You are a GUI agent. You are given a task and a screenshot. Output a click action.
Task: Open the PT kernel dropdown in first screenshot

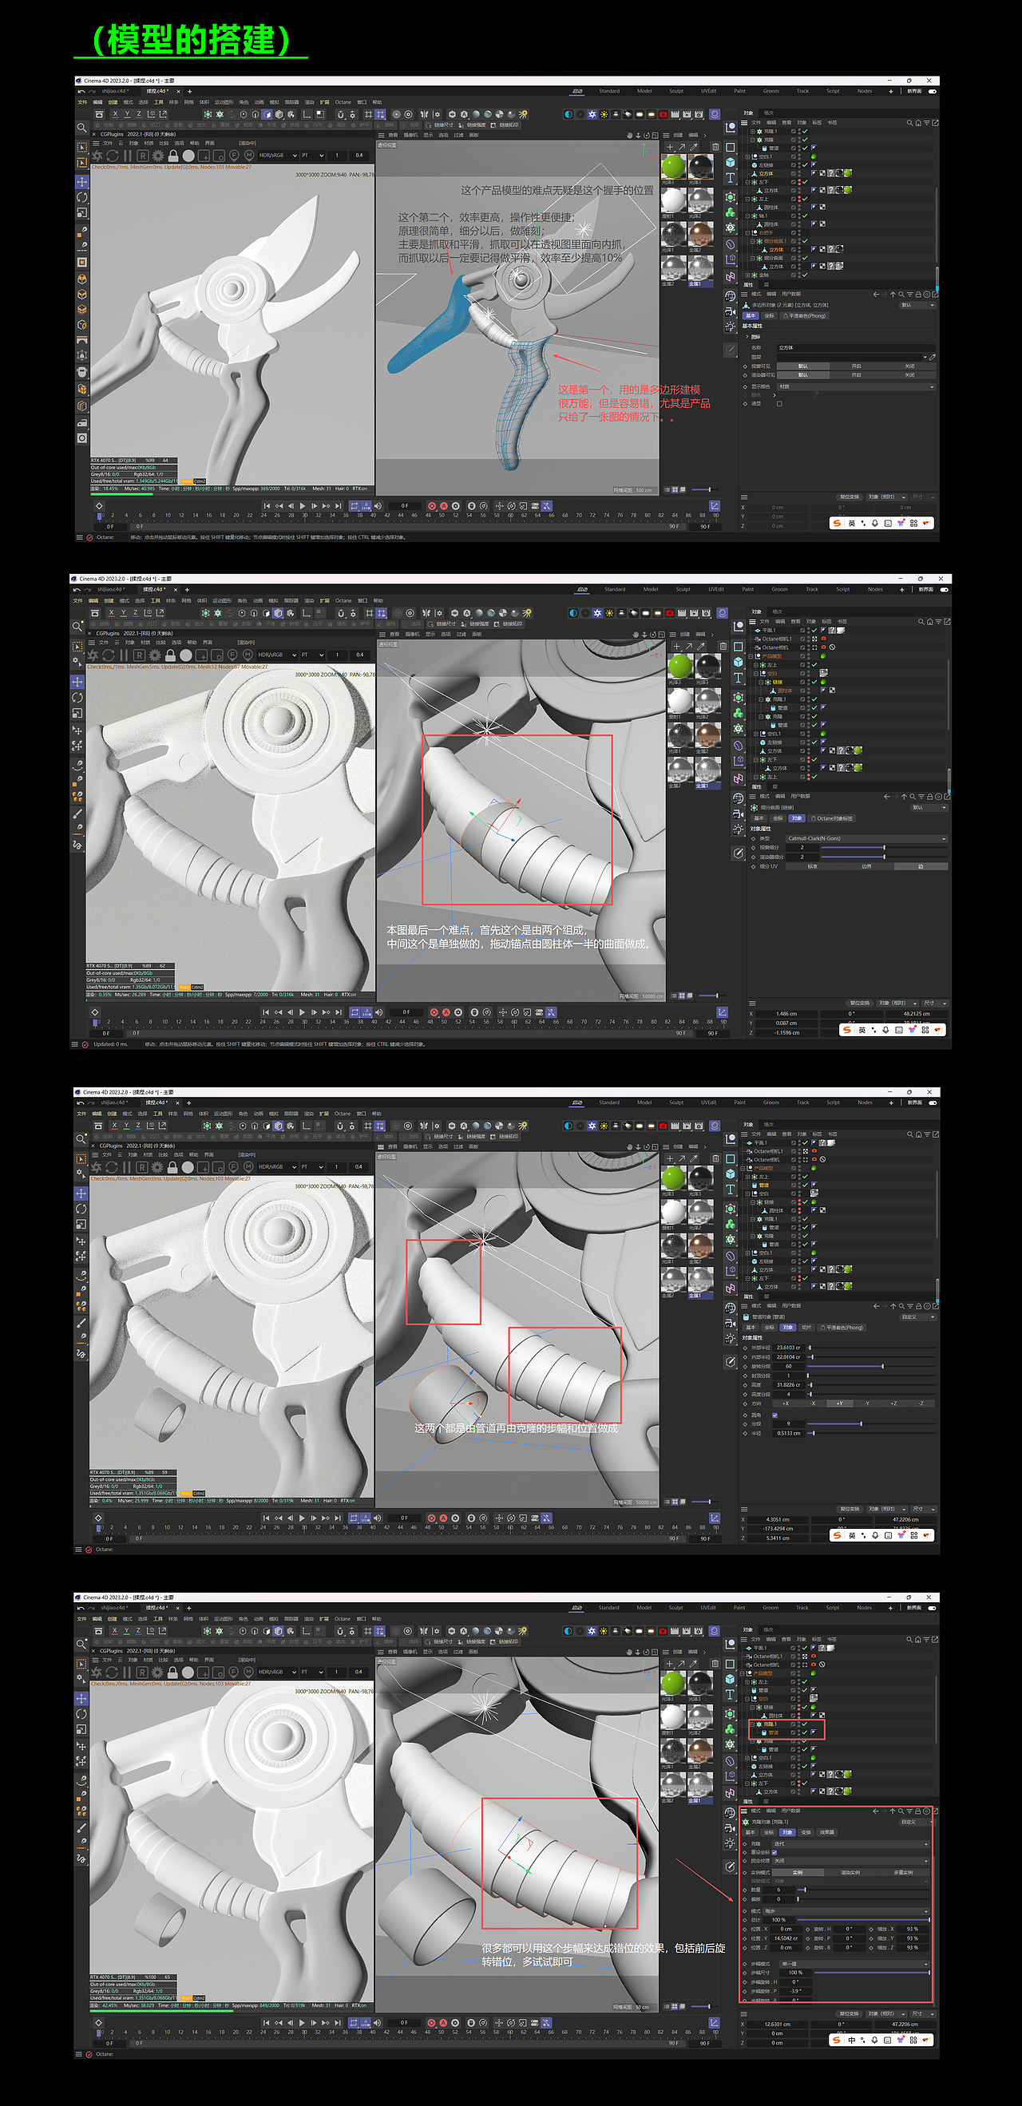[x=312, y=156]
